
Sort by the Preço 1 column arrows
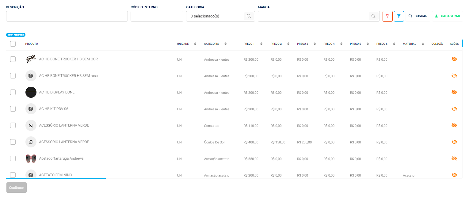pyautogui.click(x=261, y=44)
